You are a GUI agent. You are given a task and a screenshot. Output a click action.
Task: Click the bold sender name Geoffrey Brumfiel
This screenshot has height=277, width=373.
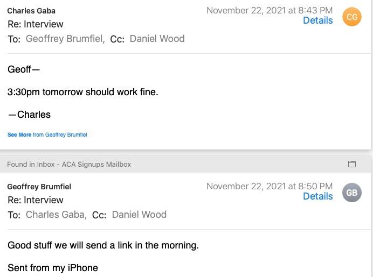pos(39,187)
